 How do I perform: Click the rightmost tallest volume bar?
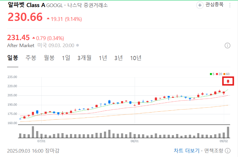(x=228, y=132)
